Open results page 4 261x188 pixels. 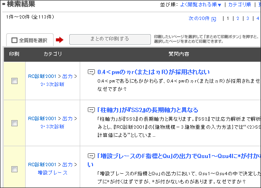pyautogui.click(x=258, y=19)
